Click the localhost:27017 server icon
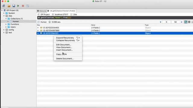 53,14
